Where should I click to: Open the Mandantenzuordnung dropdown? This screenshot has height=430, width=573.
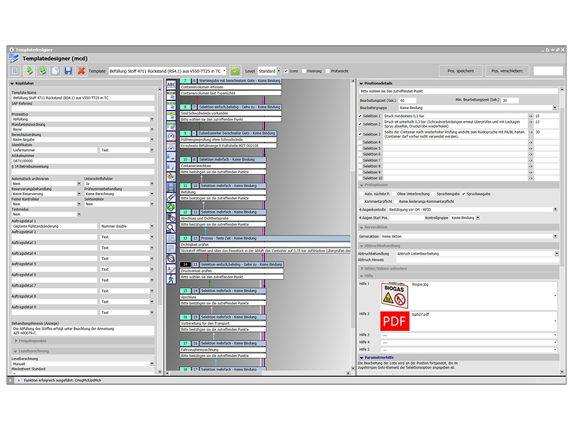click(152, 130)
